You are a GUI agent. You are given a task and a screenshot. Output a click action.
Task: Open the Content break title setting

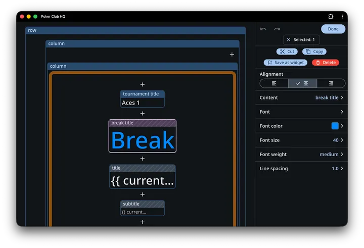coord(301,97)
